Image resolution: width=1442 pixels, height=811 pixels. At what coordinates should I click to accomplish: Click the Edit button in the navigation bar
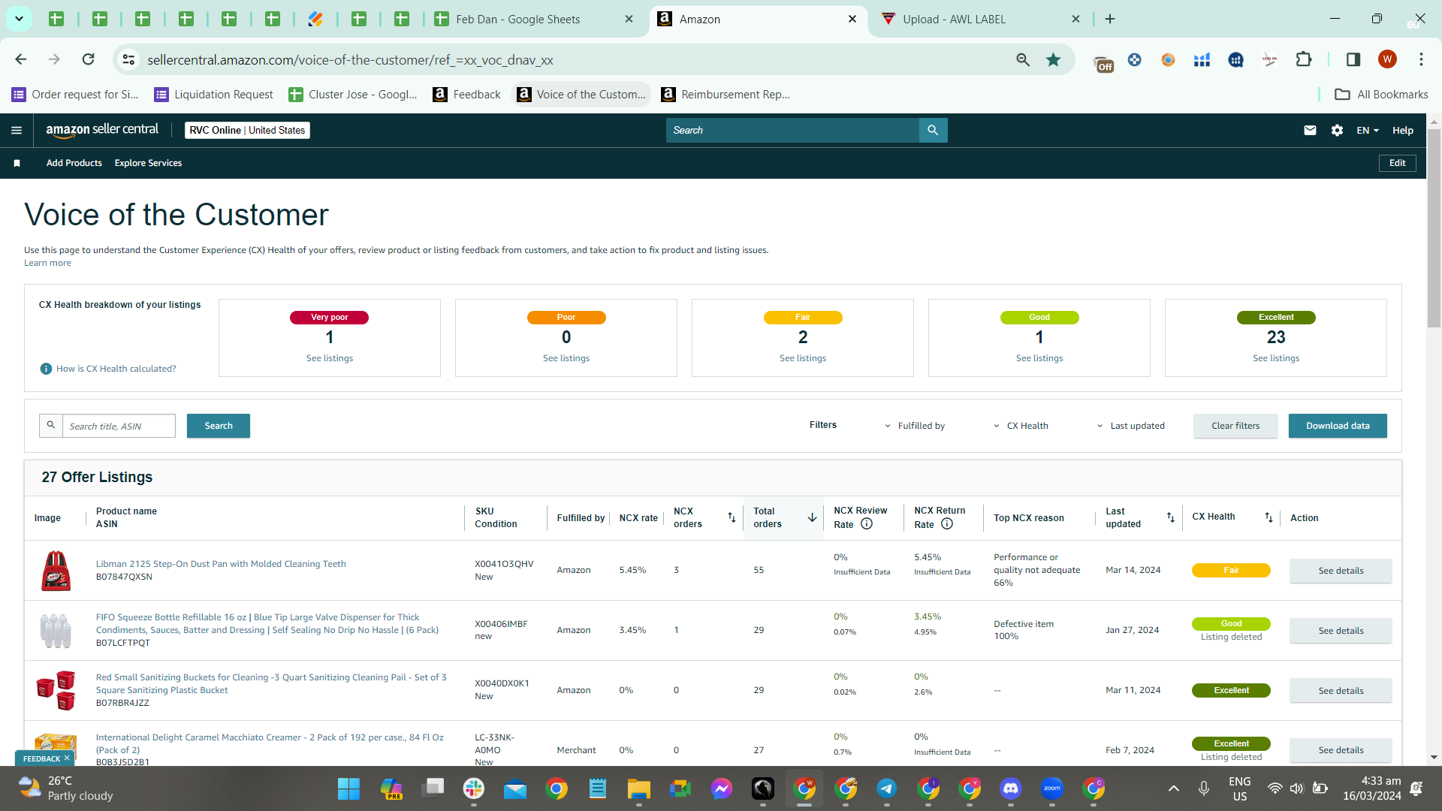tap(1397, 163)
